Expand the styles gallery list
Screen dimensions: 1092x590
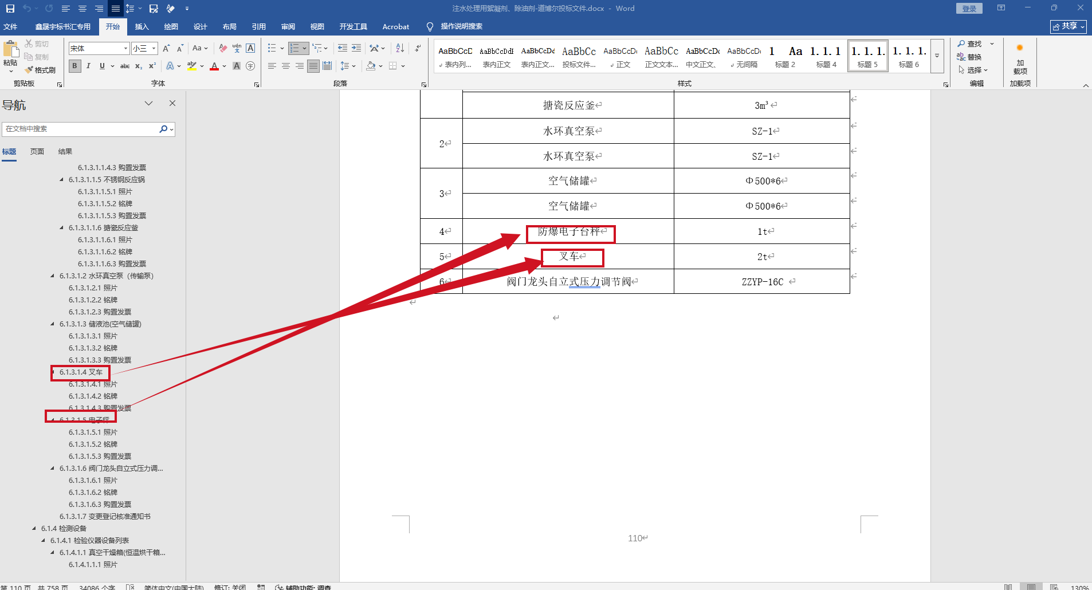coord(937,56)
